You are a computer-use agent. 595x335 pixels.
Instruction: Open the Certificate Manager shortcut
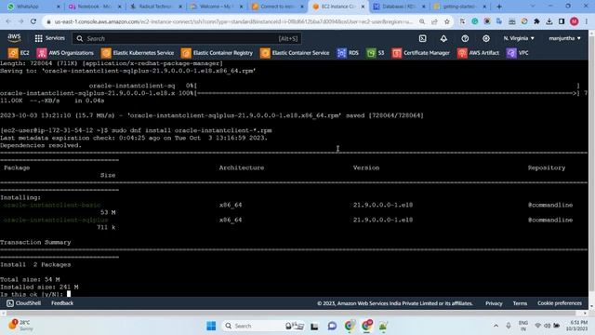pos(420,53)
